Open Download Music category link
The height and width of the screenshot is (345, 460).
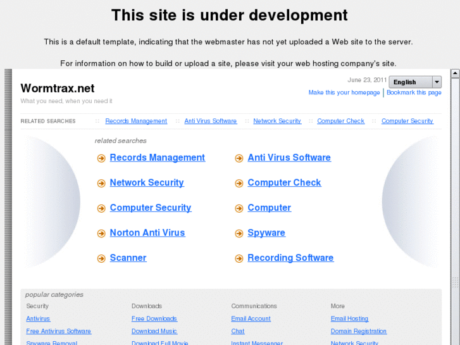[x=154, y=331]
